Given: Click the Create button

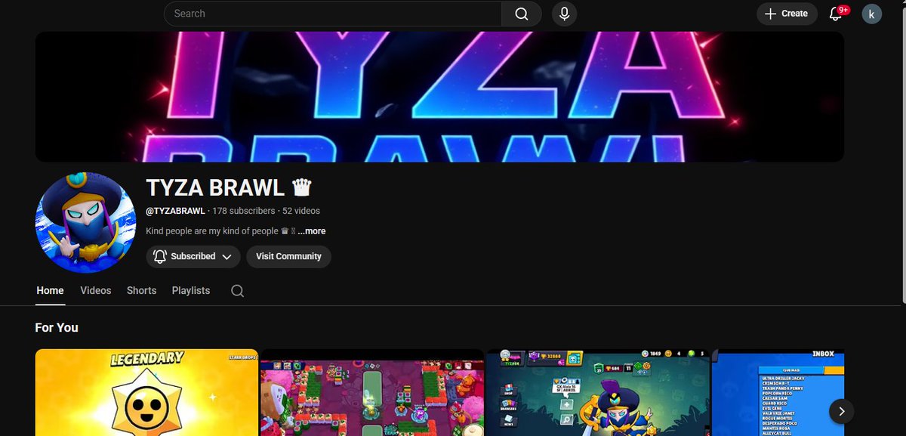Looking at the screenshot, I should coord(787,14).
